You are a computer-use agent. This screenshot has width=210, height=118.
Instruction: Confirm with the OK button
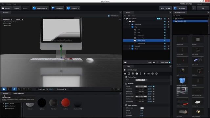point(203,8)
